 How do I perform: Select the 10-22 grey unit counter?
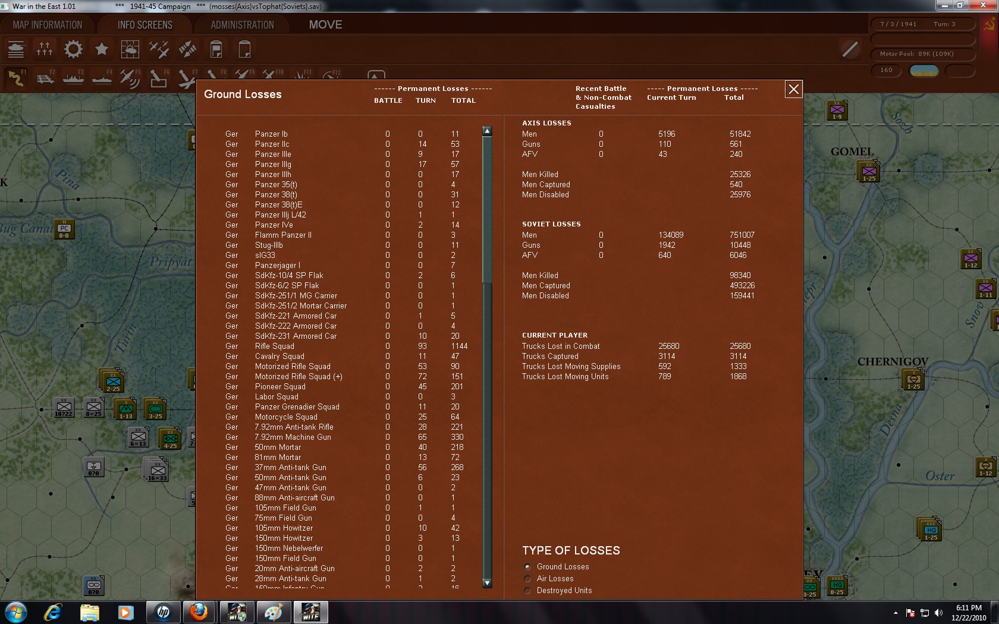point(64,408)
